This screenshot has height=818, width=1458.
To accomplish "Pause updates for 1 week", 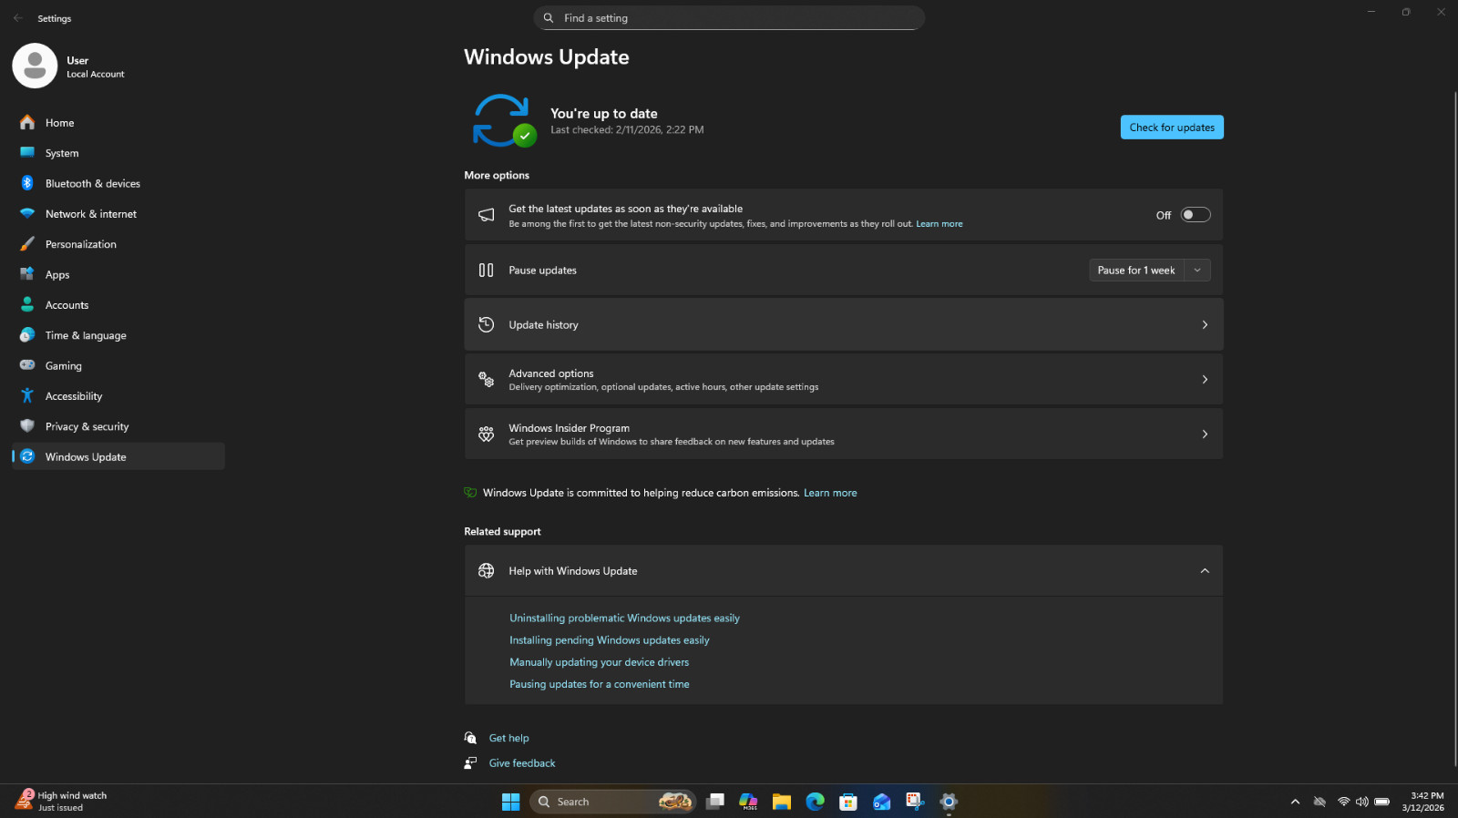I will (x=1136, y=271).
